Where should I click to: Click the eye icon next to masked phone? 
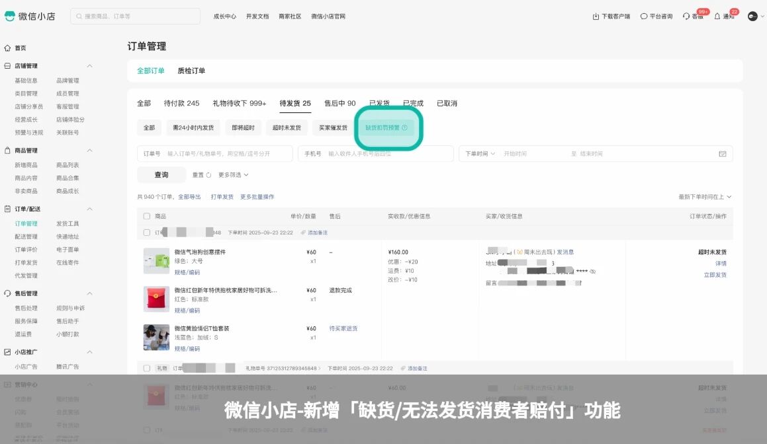point(593,272)
